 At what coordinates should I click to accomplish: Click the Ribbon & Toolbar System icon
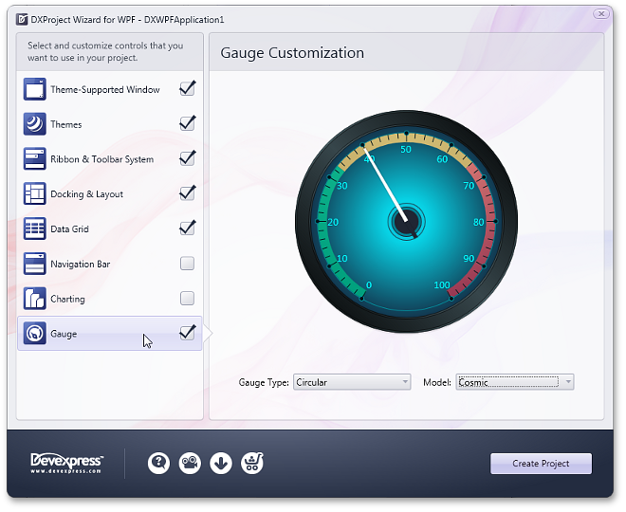click(x=35, y=159)
